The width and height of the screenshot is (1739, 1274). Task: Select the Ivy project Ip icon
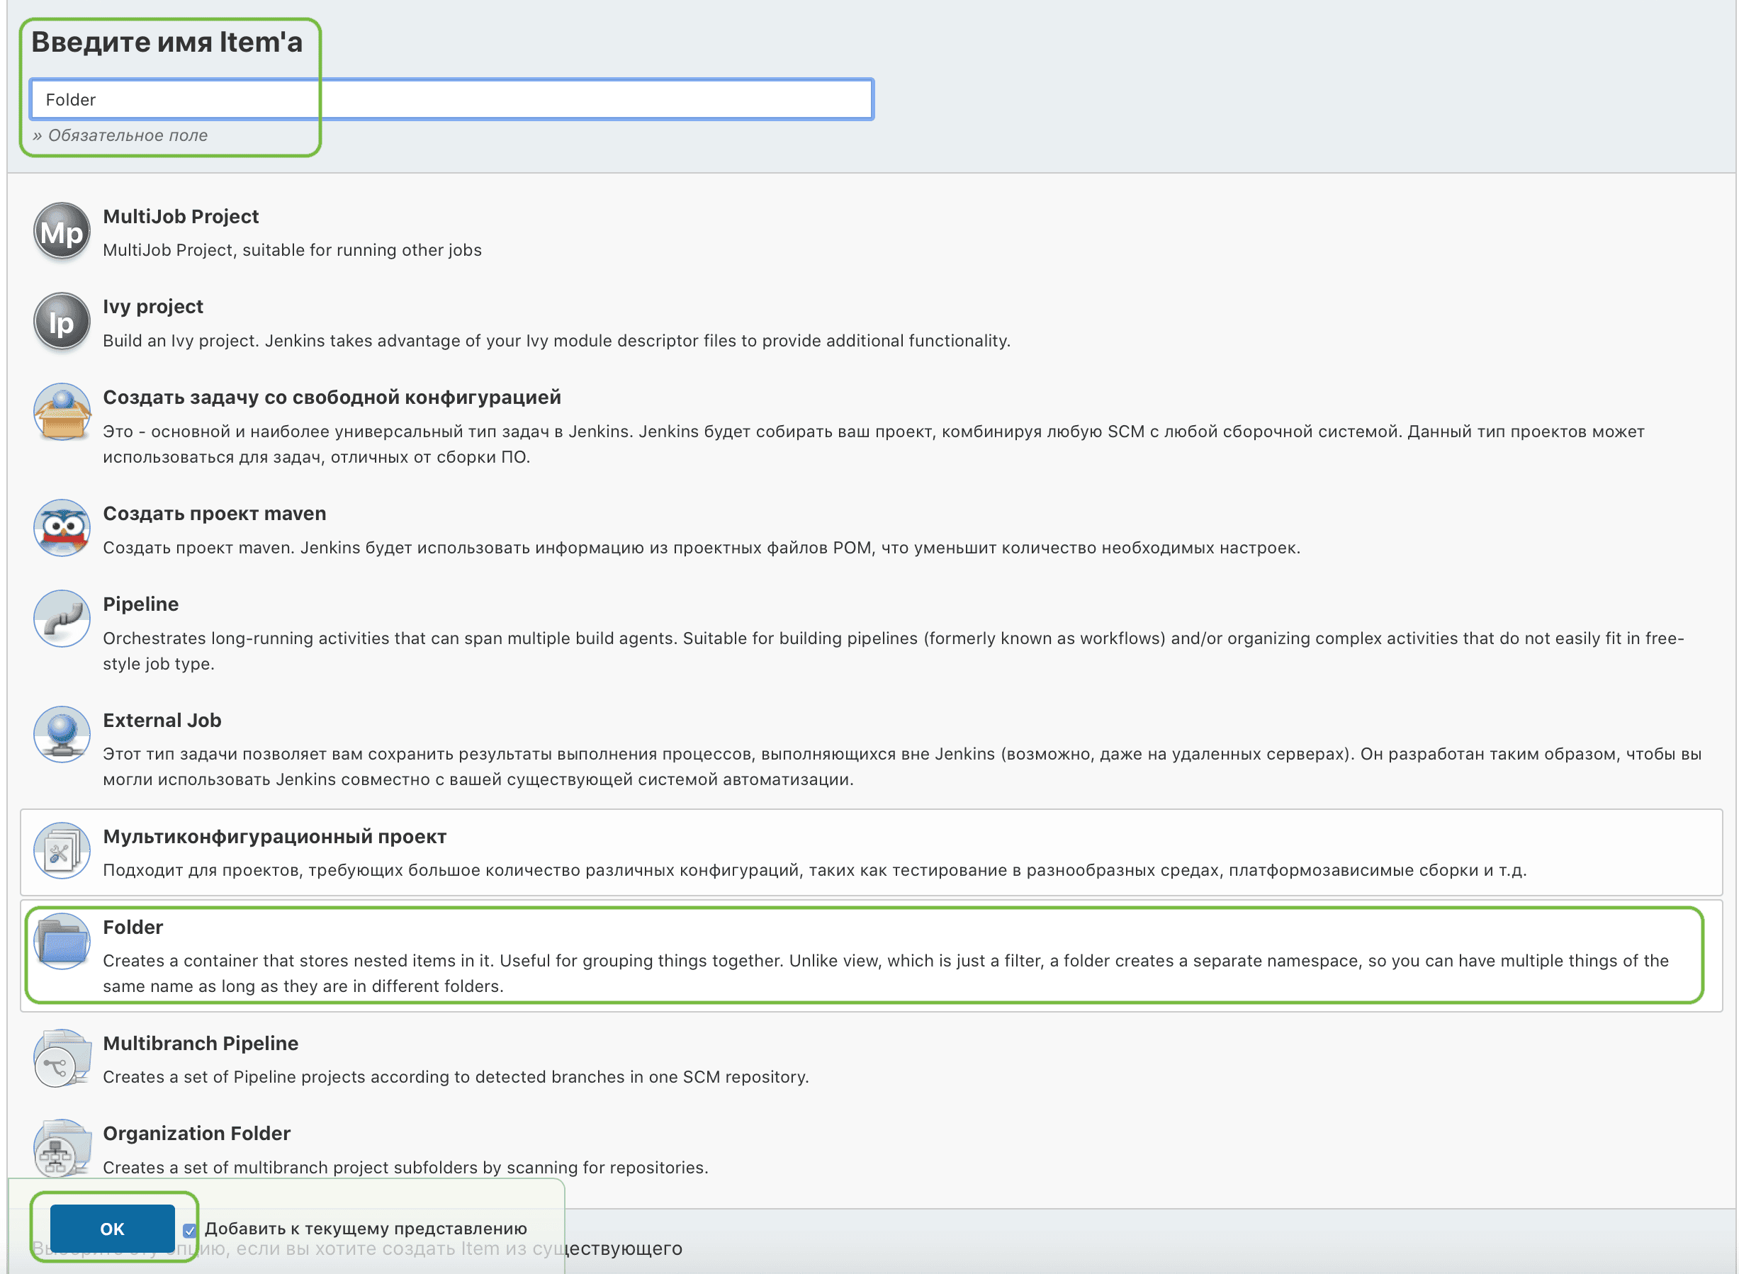62,322
